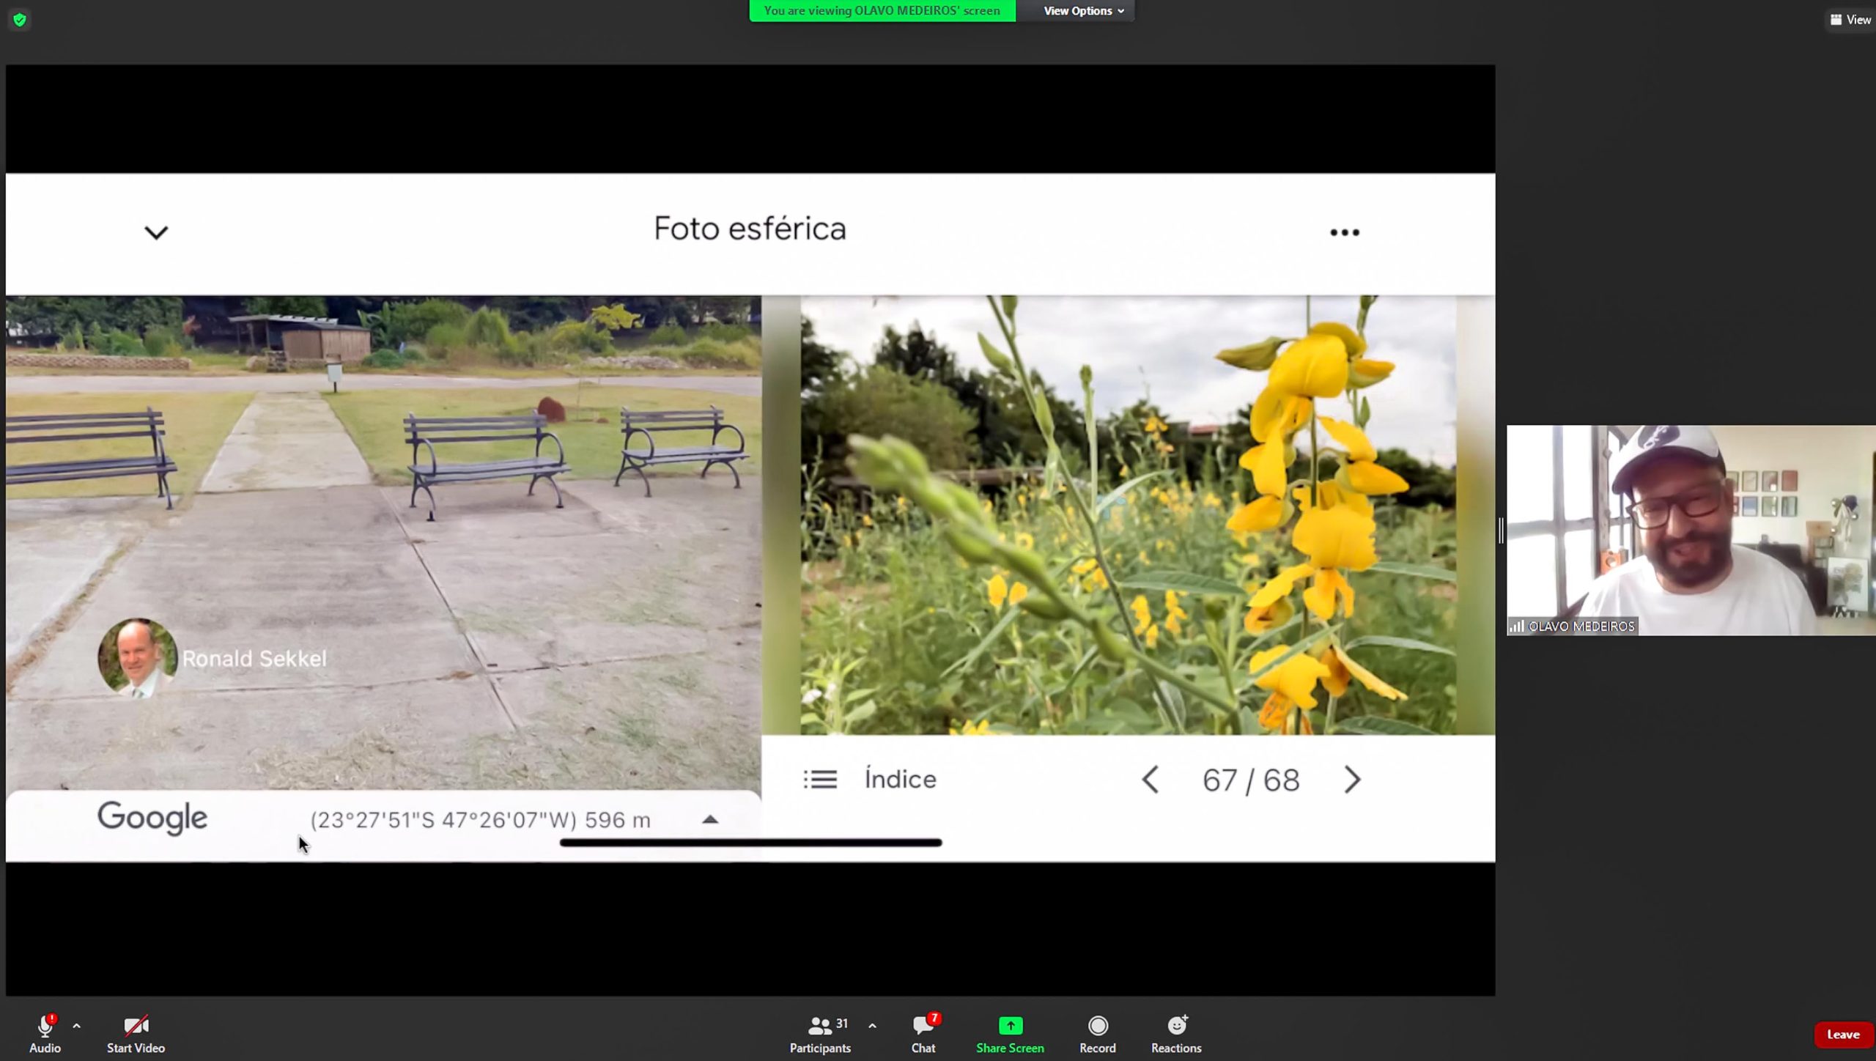The height and width of the screenshot is (1061, 1876).
Task: Open the Índice list icon
Action: [x=820, y=779]
